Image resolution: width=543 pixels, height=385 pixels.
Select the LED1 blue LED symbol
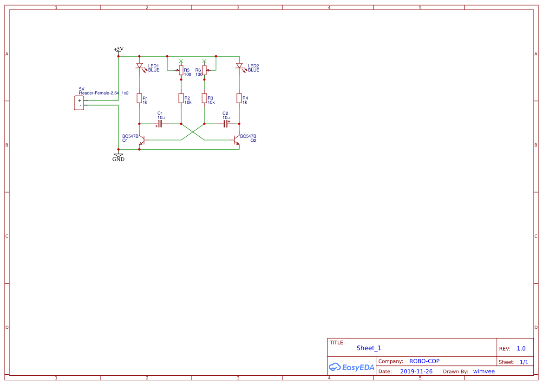point(139,66)
